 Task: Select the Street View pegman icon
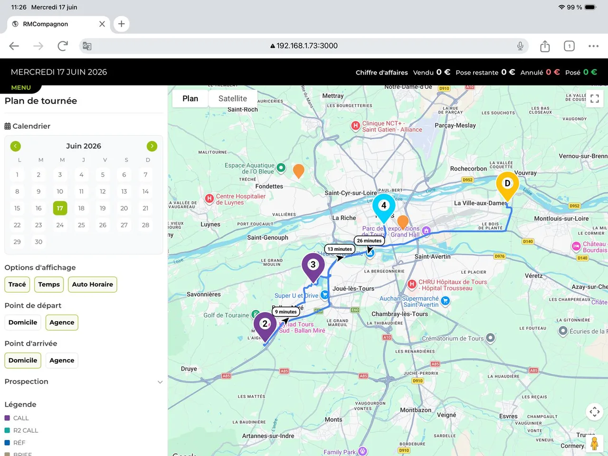point(594,443)
